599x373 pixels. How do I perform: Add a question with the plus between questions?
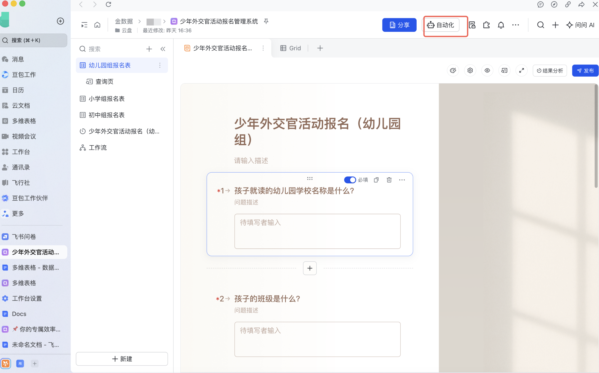[310, 268]
